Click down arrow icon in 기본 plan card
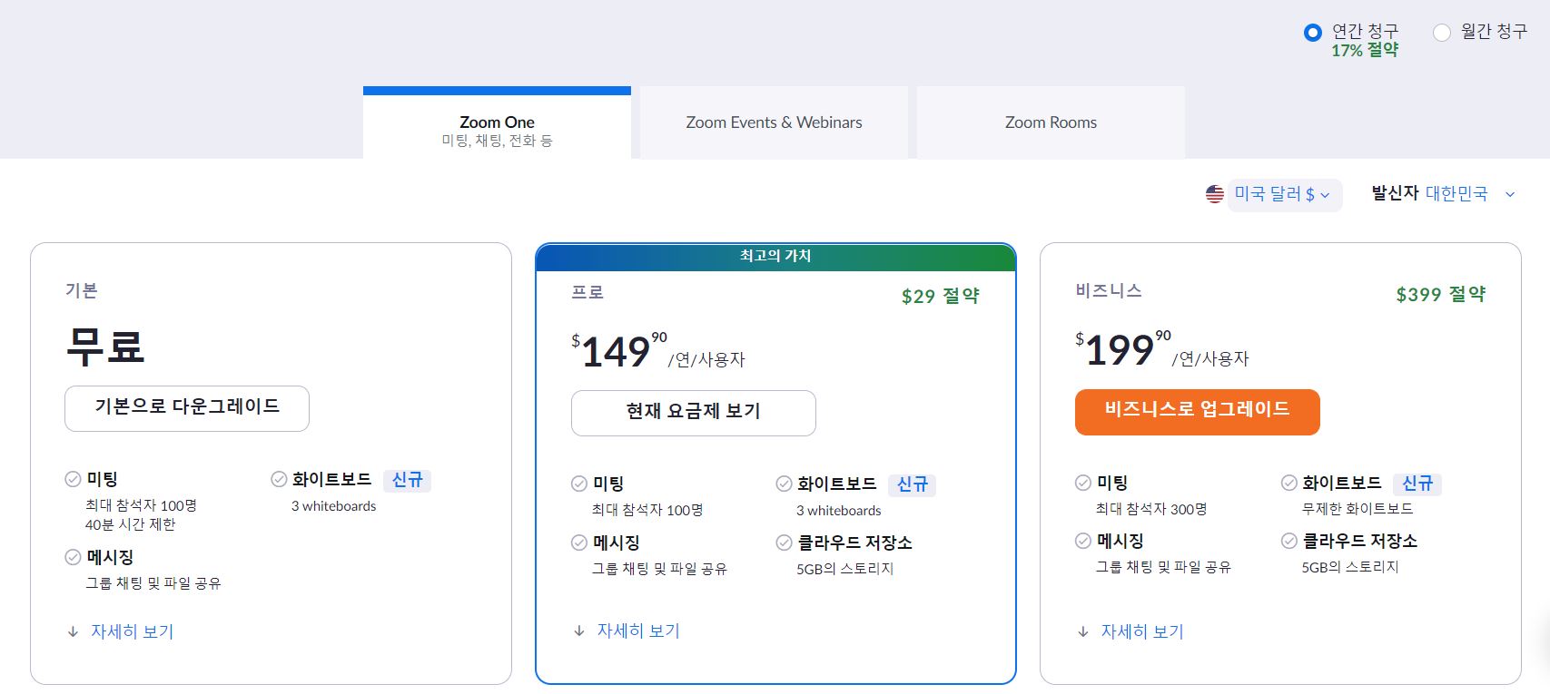The image size is (1550, 694). (x=73, y=632)
